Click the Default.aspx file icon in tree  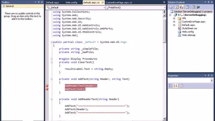click(x=179, y=25)
